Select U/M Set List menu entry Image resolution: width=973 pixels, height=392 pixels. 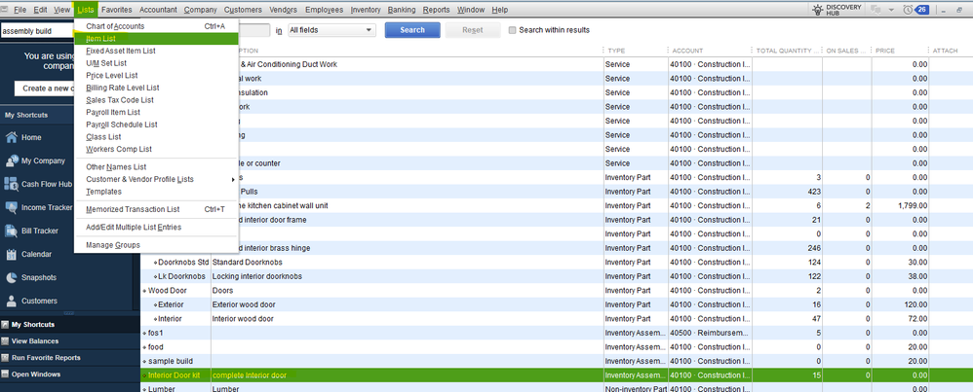156,63
